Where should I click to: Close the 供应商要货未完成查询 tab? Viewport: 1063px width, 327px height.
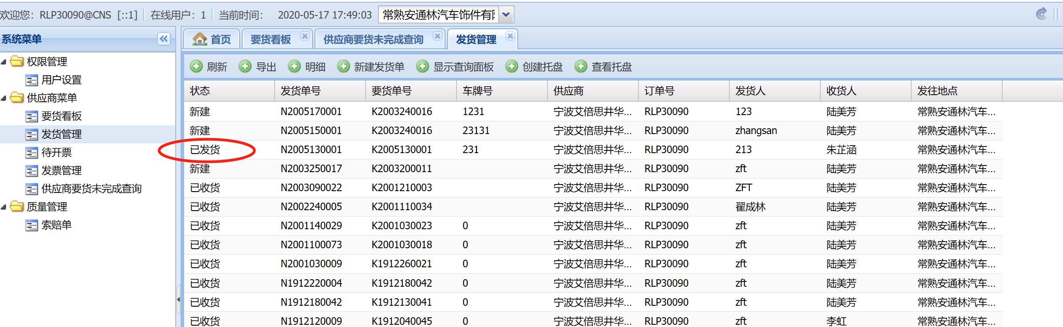pos(437,36)
